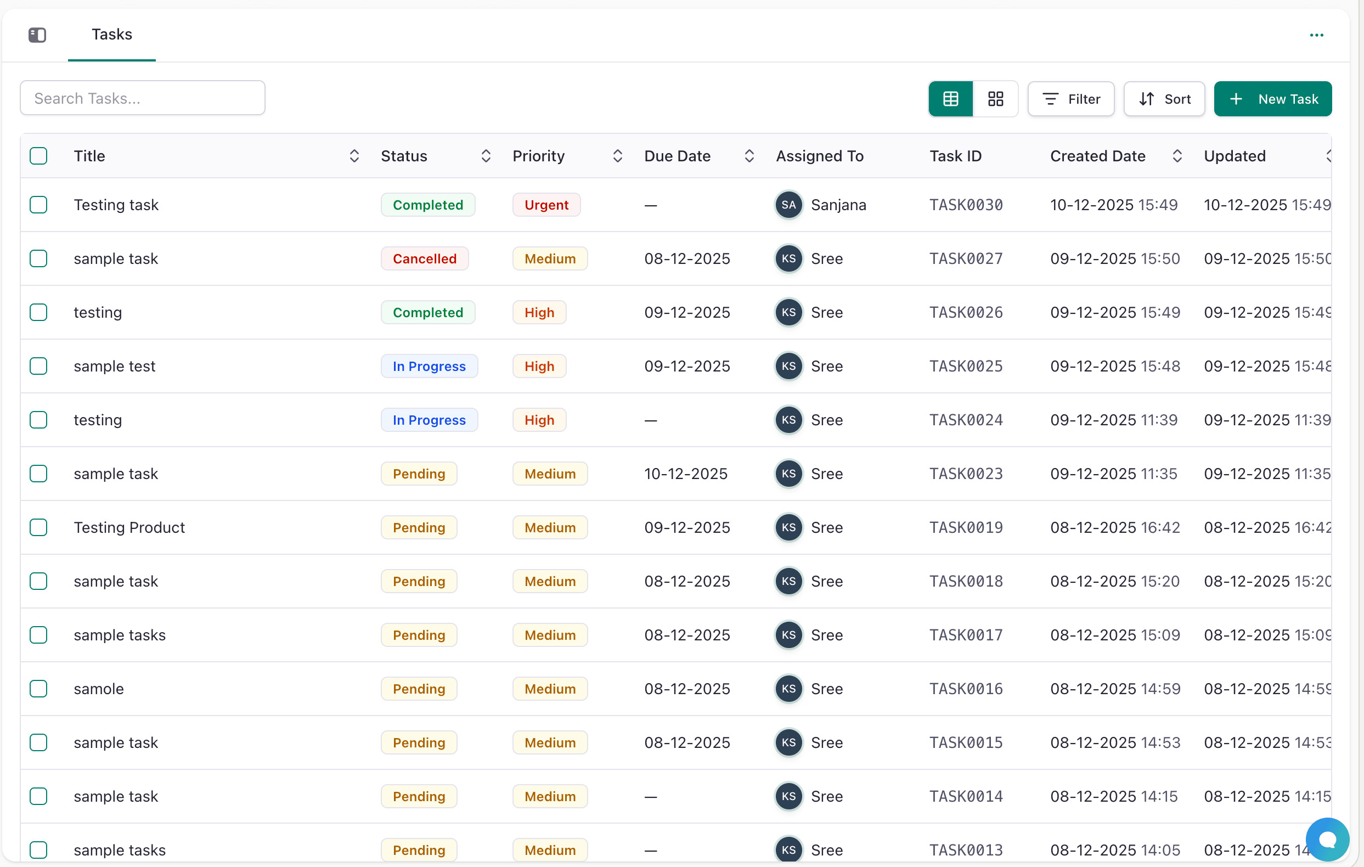
Task: Switch to table list view
Action: coord(950,99)
